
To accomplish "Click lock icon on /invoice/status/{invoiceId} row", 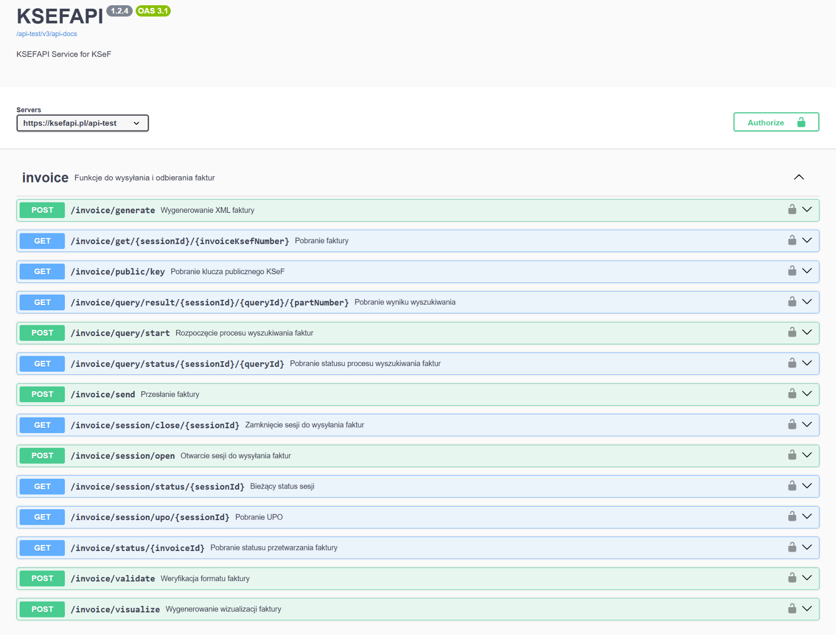I will click(x=792, y=548).
